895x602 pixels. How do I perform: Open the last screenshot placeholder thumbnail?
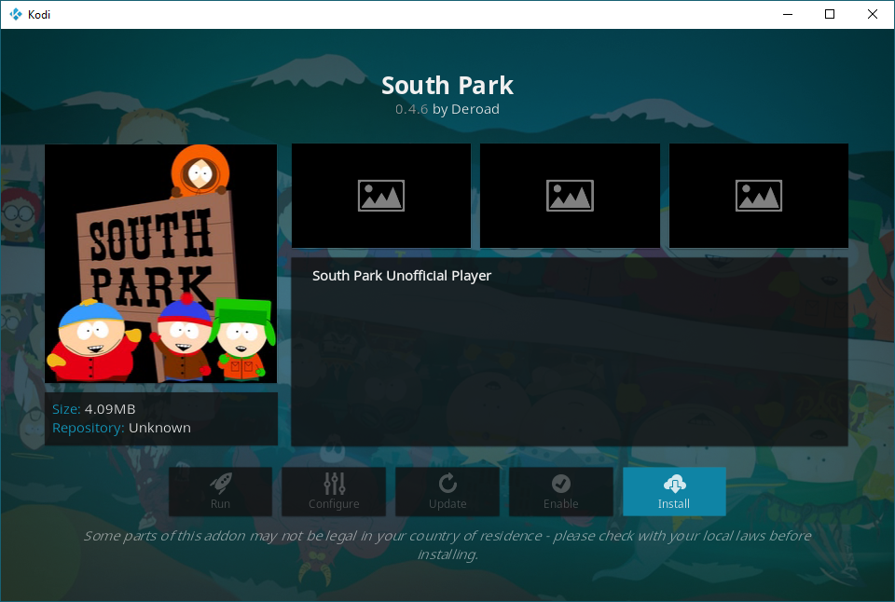759,196
